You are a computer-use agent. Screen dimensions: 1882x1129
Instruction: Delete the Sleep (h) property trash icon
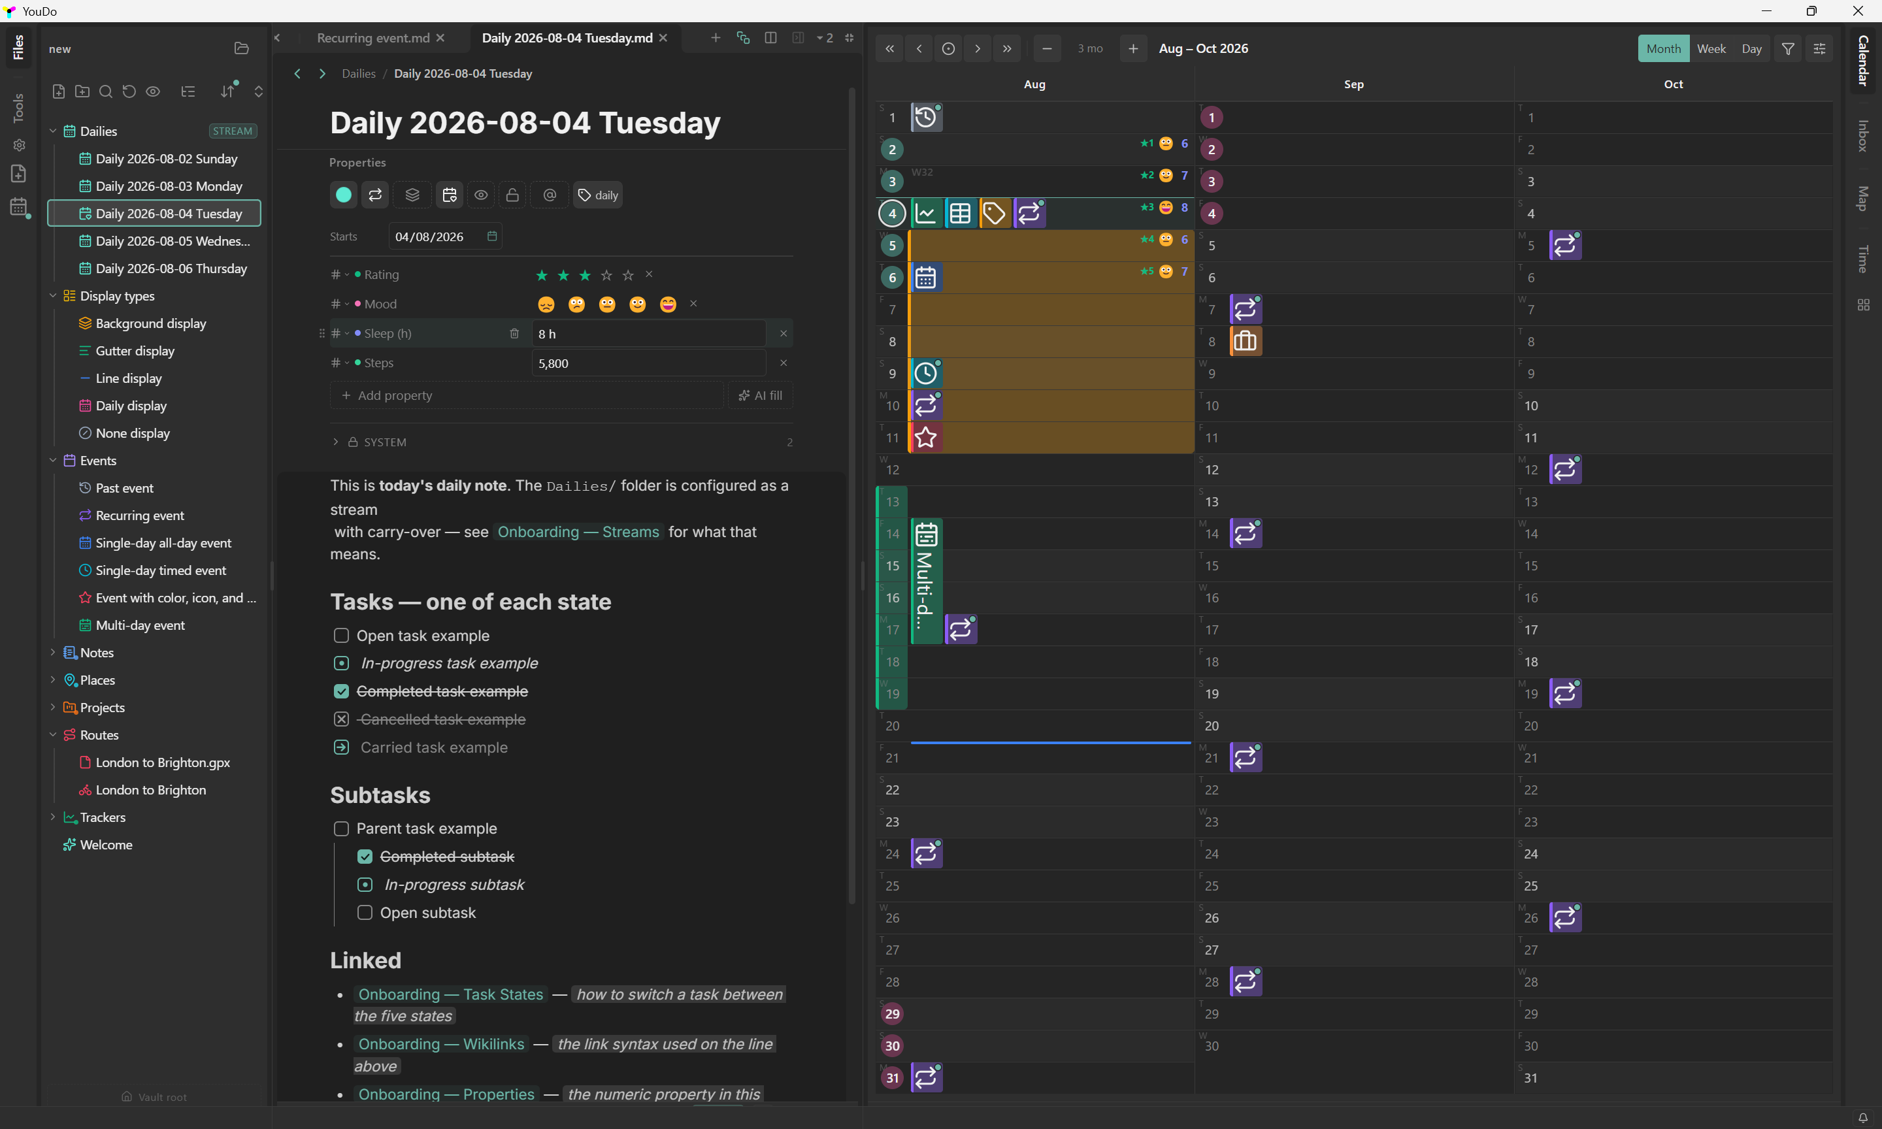coord(514,333)
